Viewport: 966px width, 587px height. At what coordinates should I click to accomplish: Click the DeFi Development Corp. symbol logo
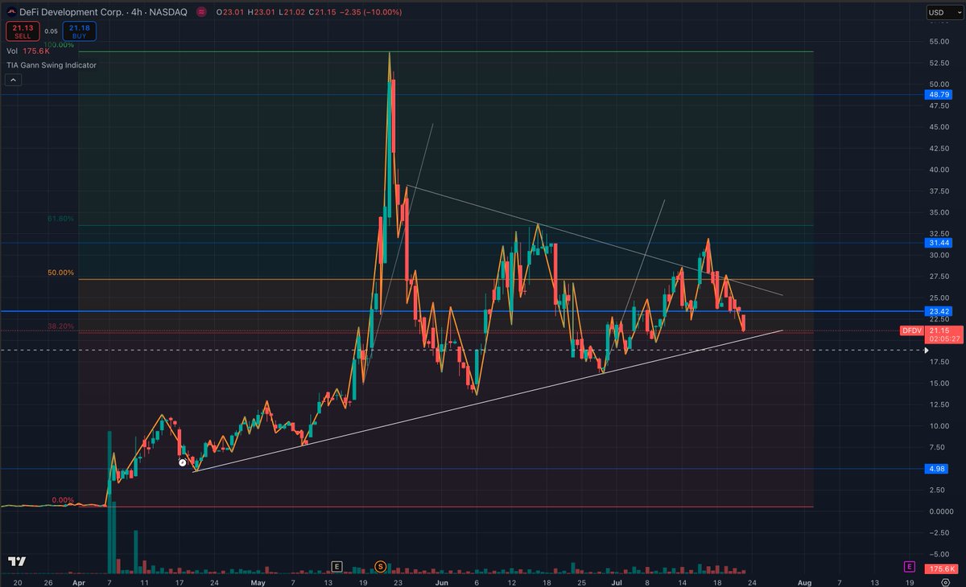point(10,13)
